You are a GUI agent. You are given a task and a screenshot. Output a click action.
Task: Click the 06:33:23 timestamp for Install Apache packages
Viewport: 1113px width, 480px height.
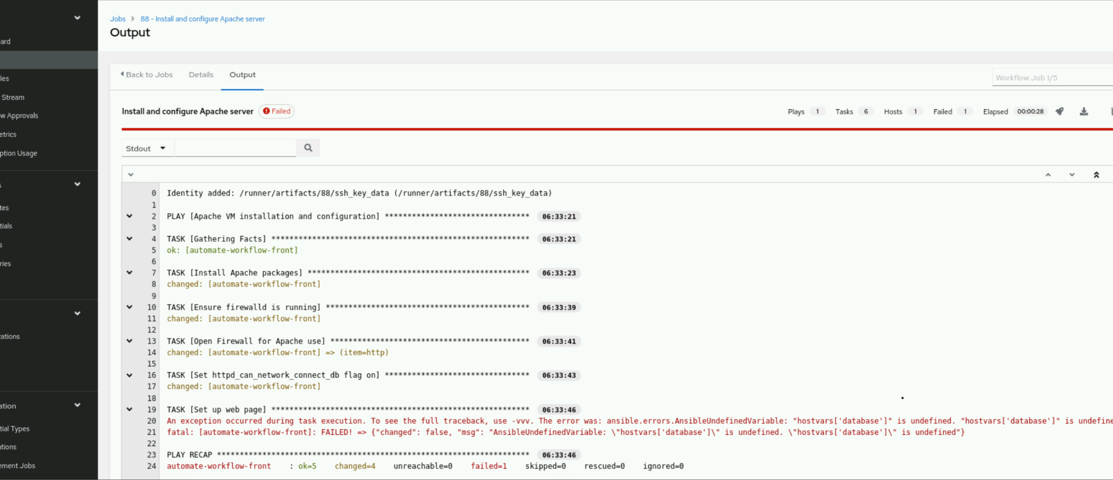(x=559, y=273)
